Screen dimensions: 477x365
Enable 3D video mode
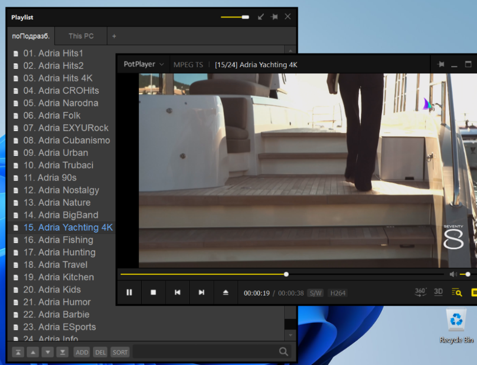point(438,292)
